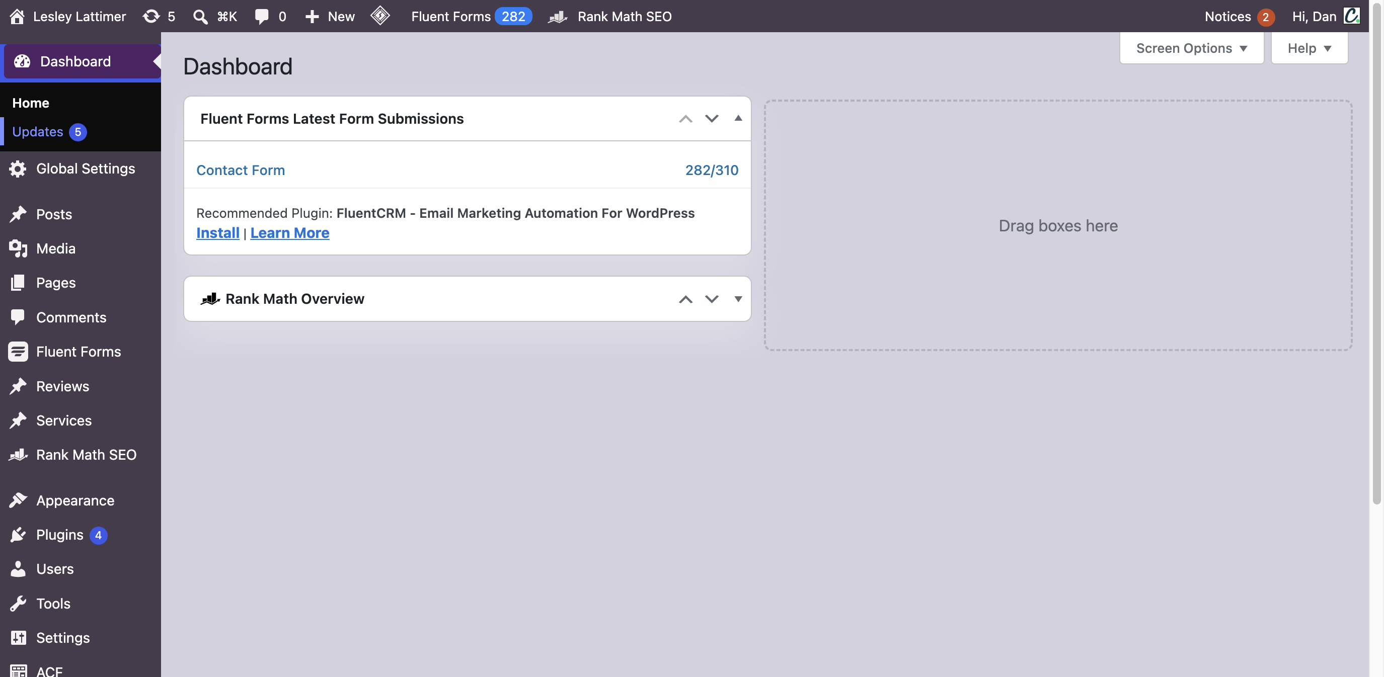This screenshot has height=677, width=1384.
Task: Click the ⌘K search shortcut label
Action: pos(227,17)
